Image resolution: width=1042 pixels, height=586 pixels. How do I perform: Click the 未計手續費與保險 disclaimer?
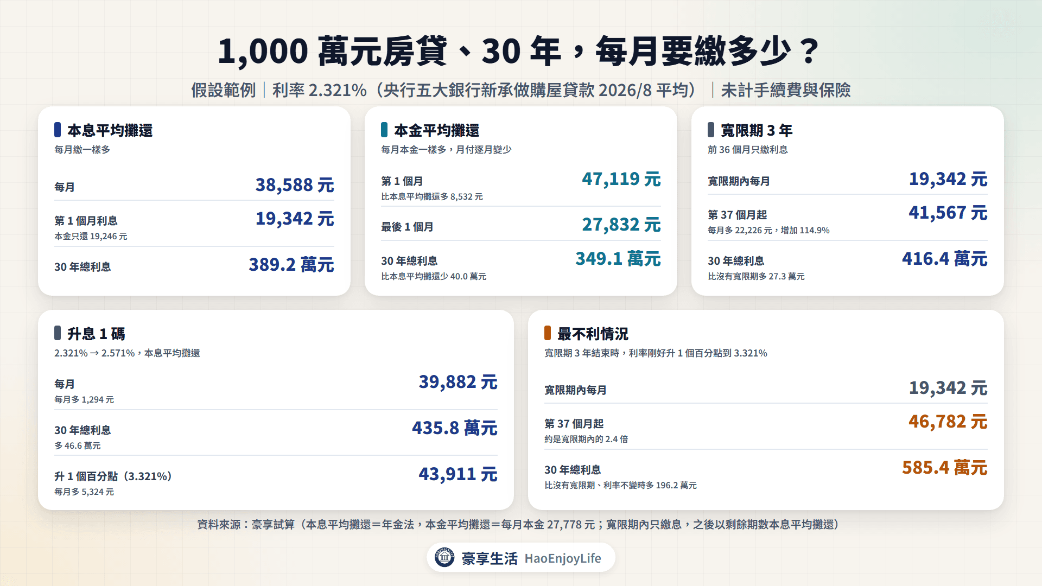pyautogui.click(x=785, y=90)
